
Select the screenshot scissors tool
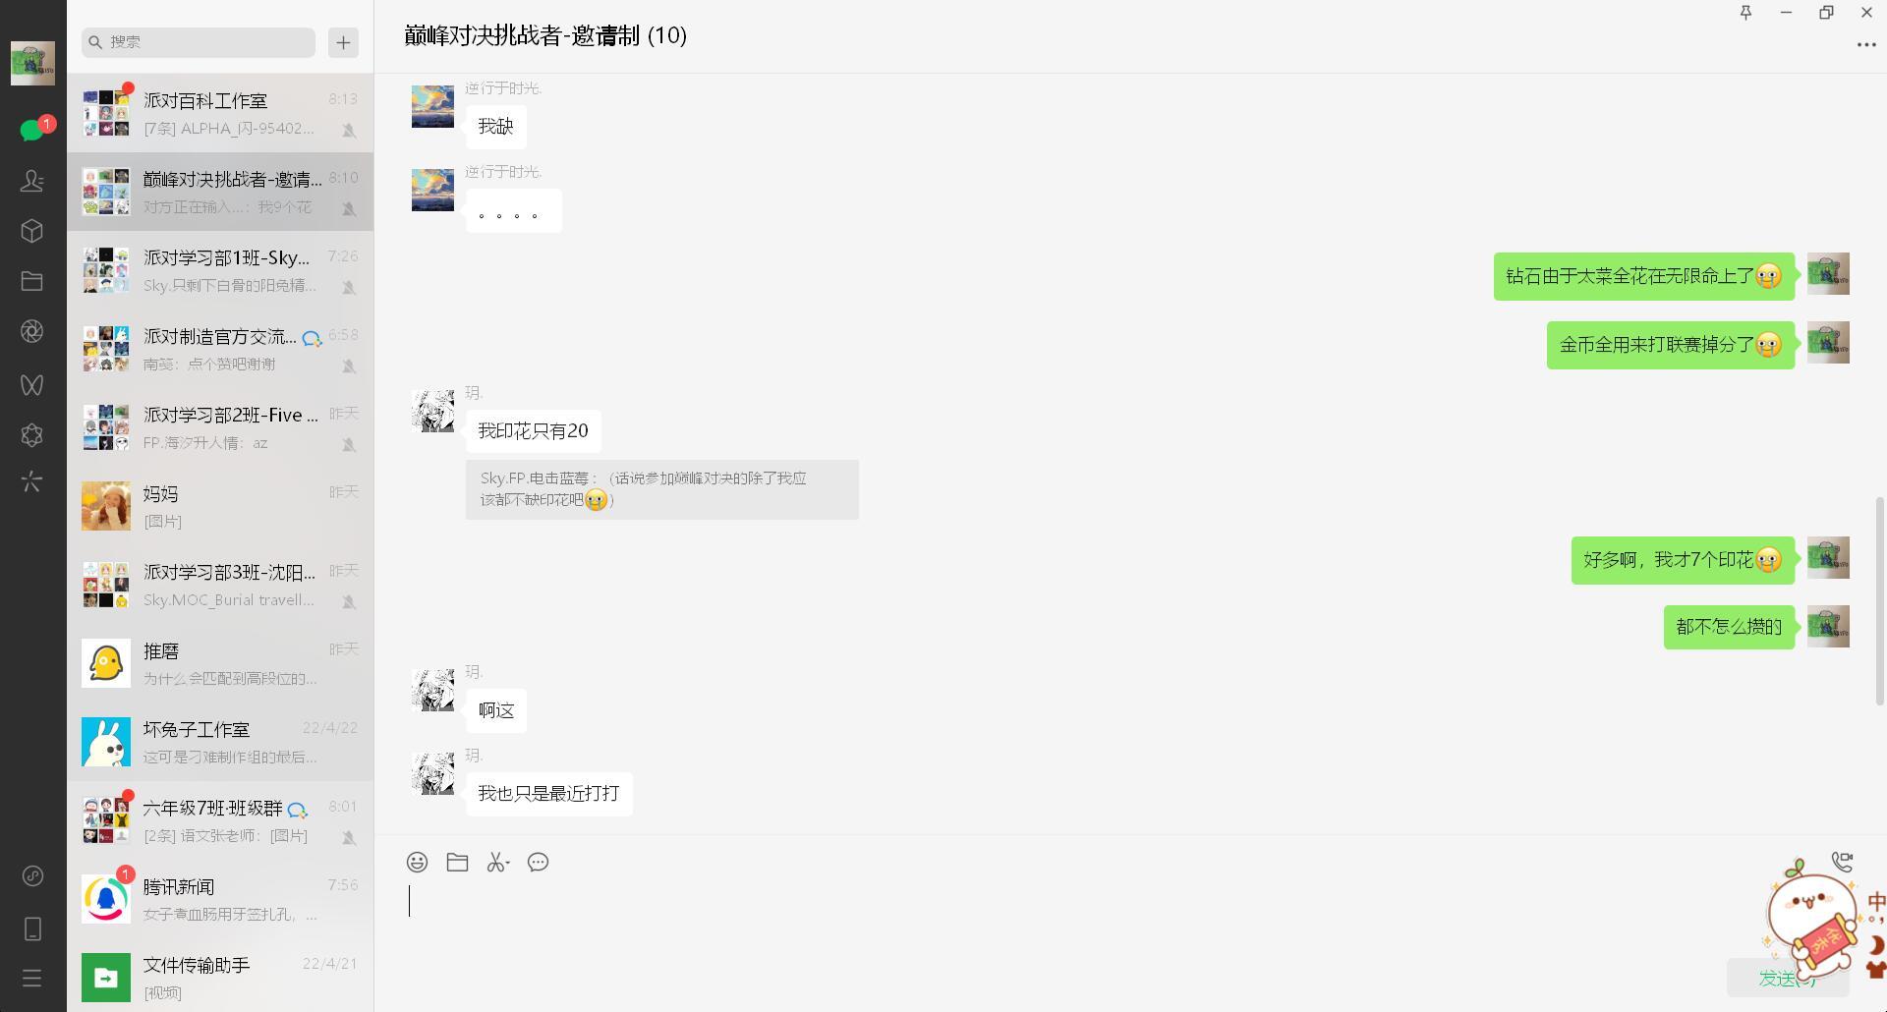pos(498,863)
